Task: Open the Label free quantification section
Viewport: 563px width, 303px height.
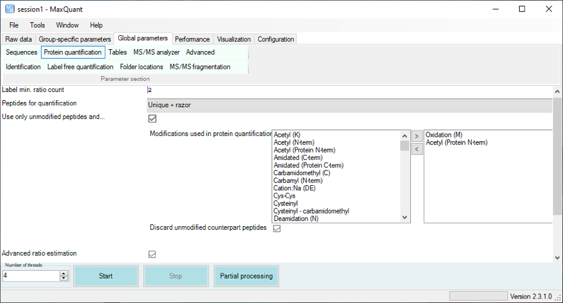Action: pyautogui.click(x=80, y=67)
